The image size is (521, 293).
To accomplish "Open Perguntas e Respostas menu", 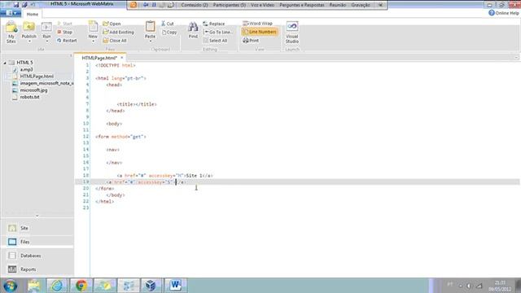I will pos(302,5).
